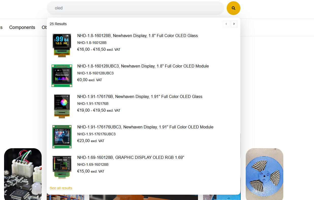Click the search field containing 'oled'

pos(135,8)
